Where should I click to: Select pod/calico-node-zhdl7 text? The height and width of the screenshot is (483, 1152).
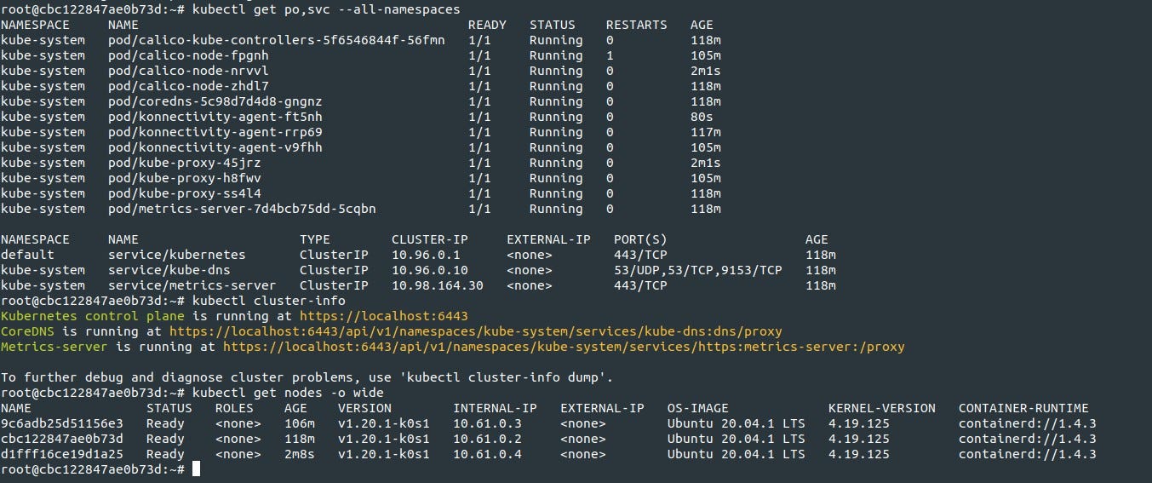[188, 86]
